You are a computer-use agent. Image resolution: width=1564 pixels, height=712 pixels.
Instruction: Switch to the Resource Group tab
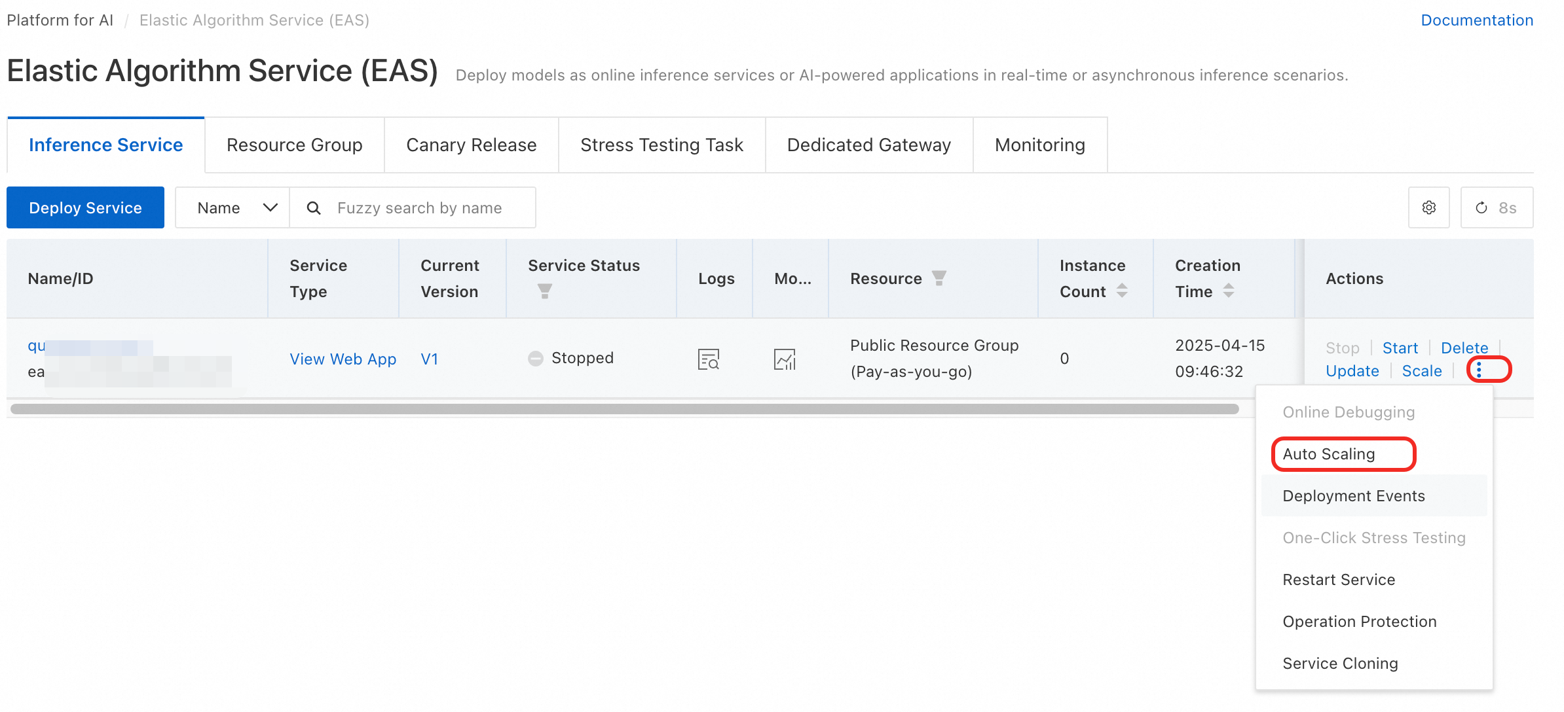click(294, 145)
